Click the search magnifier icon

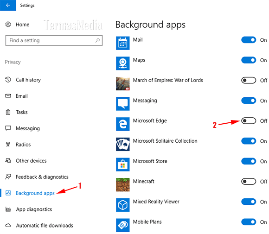[x=97, y=40]
